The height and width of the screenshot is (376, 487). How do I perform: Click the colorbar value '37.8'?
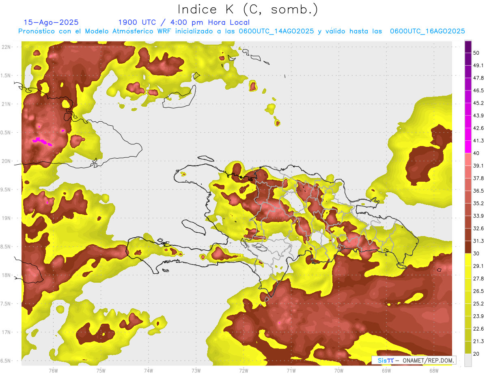pos(478,178)
